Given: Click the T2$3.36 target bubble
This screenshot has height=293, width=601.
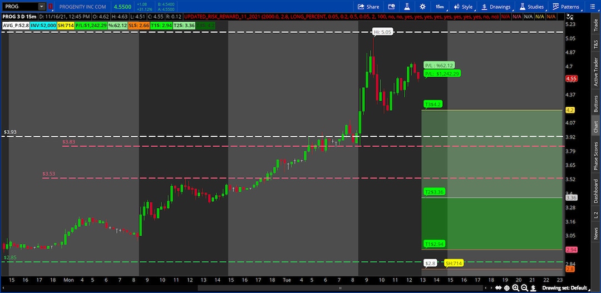Looking at the screenshot, I should [x=435, y=192].
